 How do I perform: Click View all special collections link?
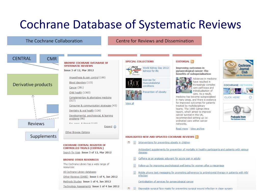[130, 104]
